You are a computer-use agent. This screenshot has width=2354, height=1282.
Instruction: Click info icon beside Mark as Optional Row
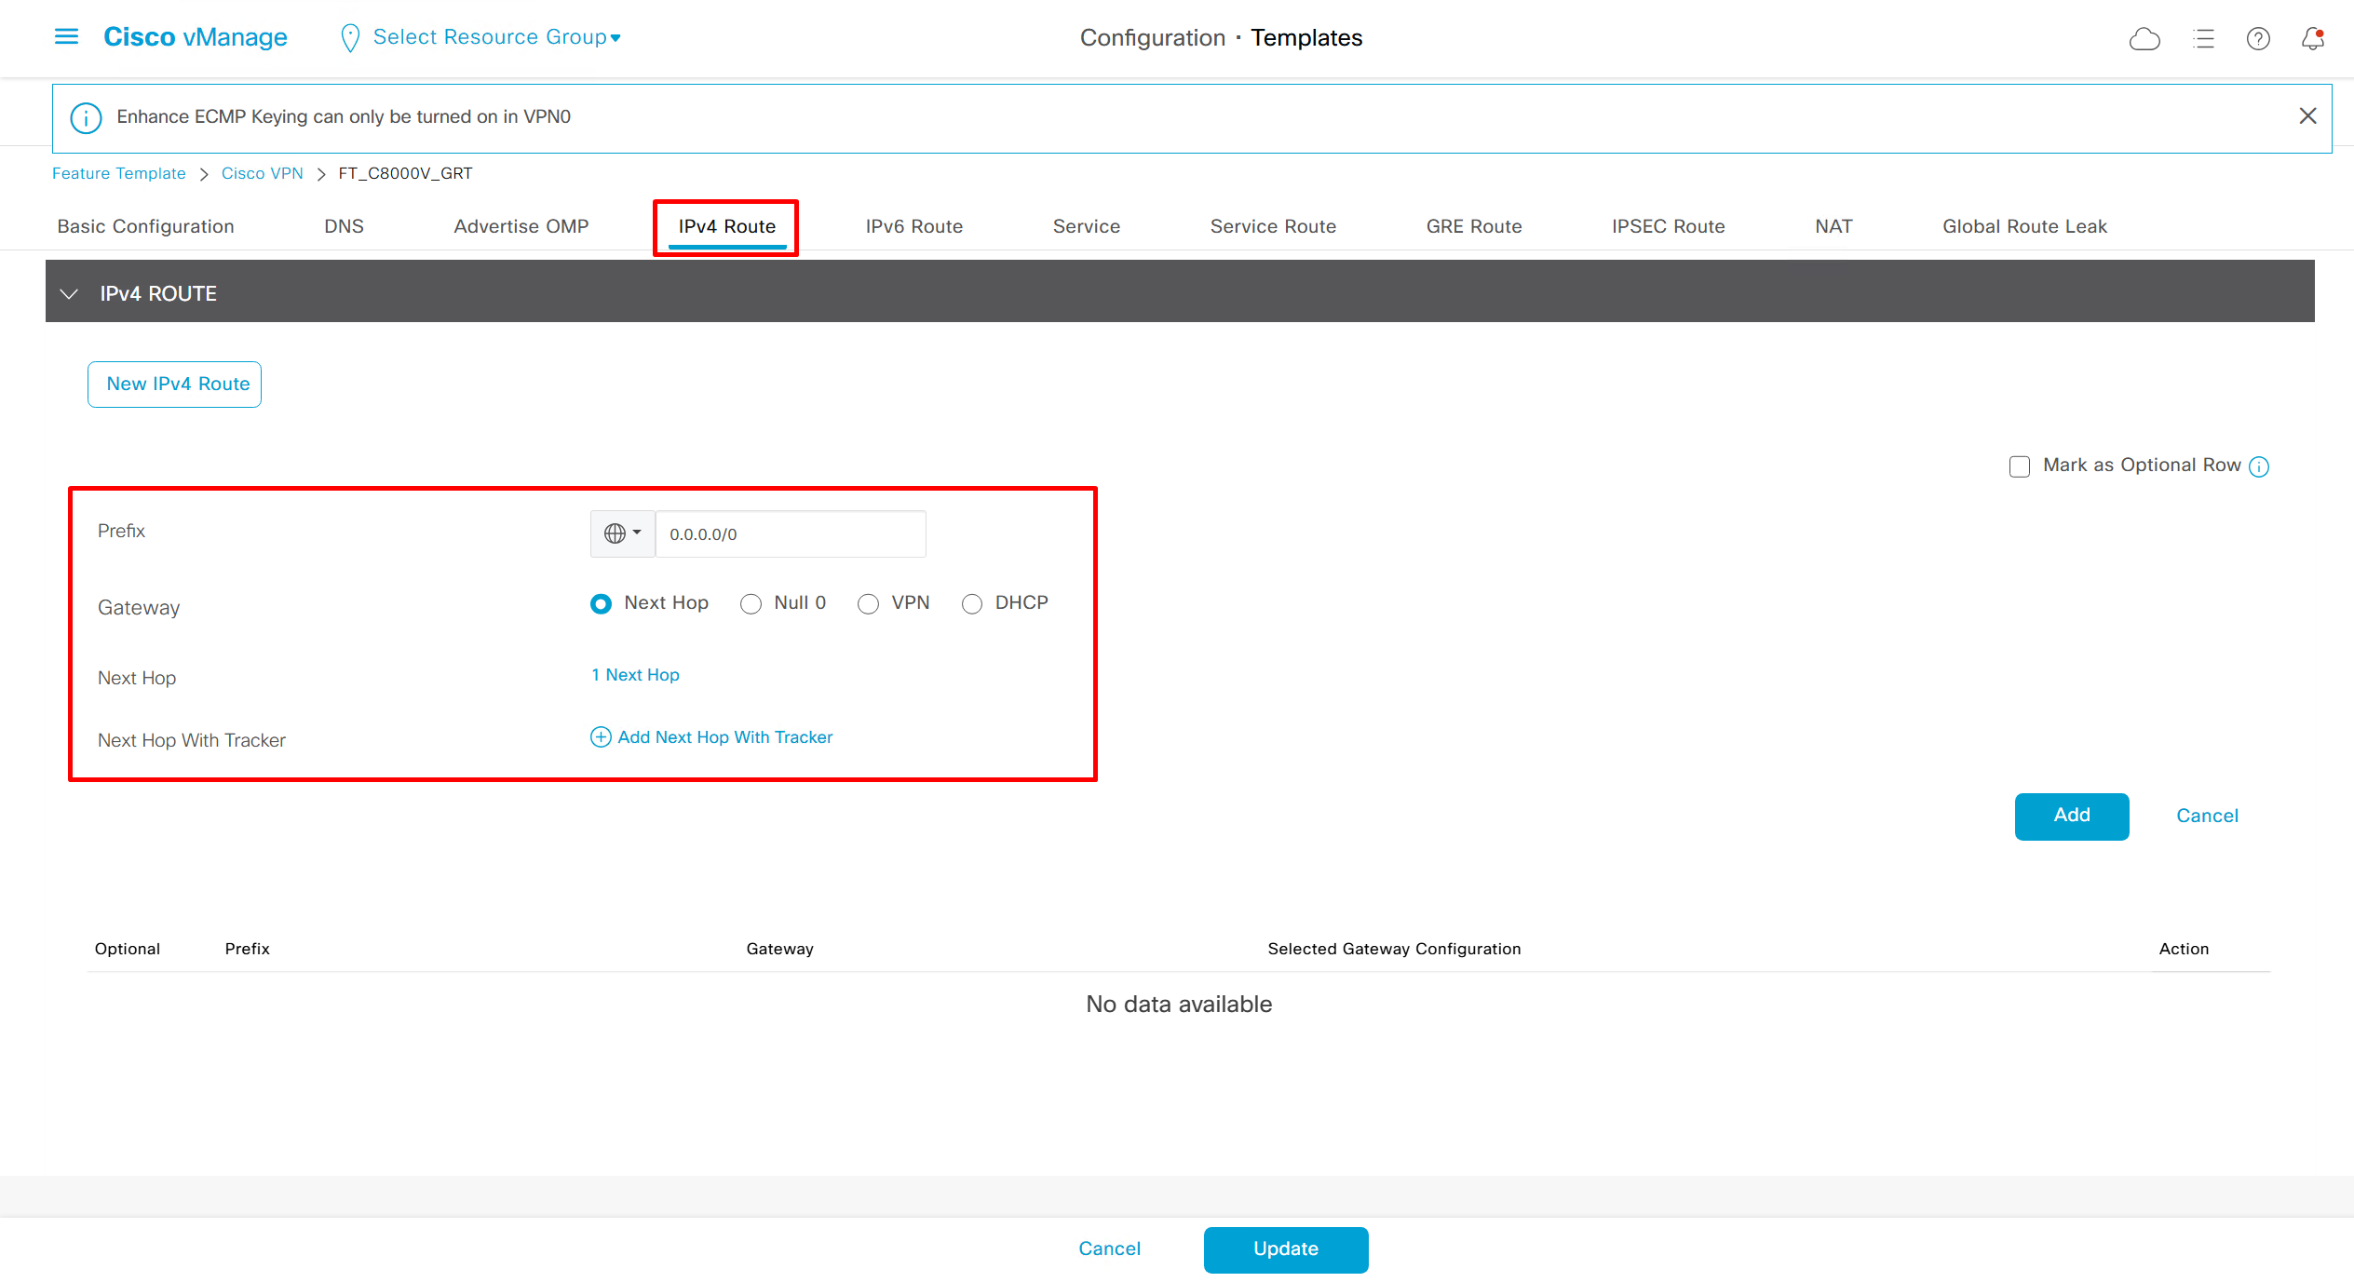pyautogui.click(x=2259, y=466)
